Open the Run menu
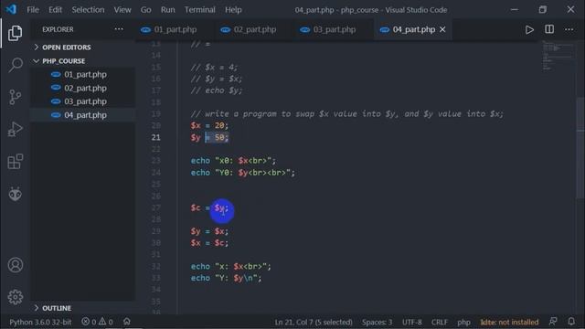 tap(168, 10)
